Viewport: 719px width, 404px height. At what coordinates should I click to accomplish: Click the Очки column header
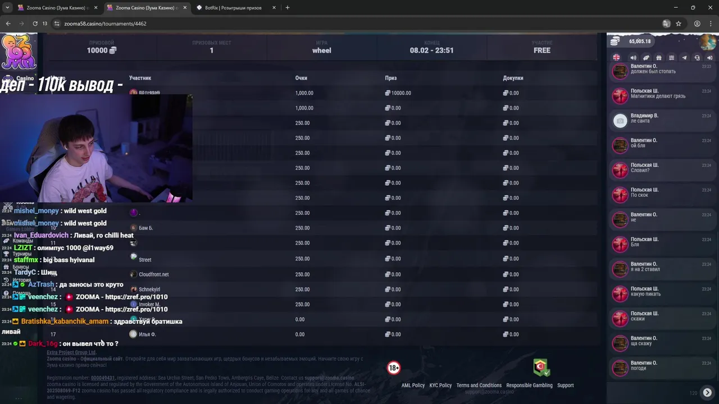(x=301, y=78)
